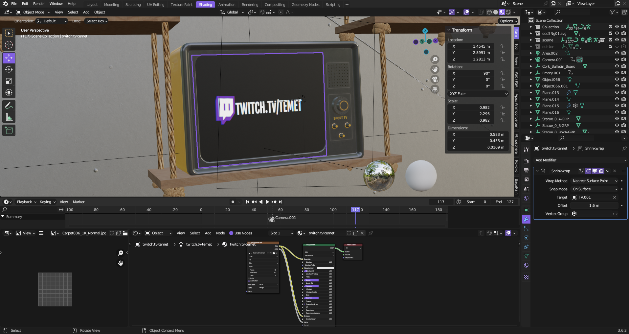
Task: Jump to timeline end frame
Action: click(x=281, y=202)
